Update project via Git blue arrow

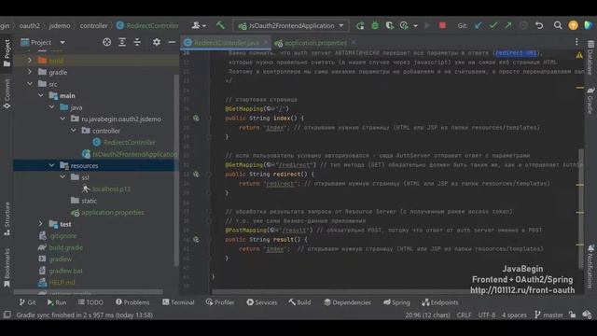click(479, 25)
